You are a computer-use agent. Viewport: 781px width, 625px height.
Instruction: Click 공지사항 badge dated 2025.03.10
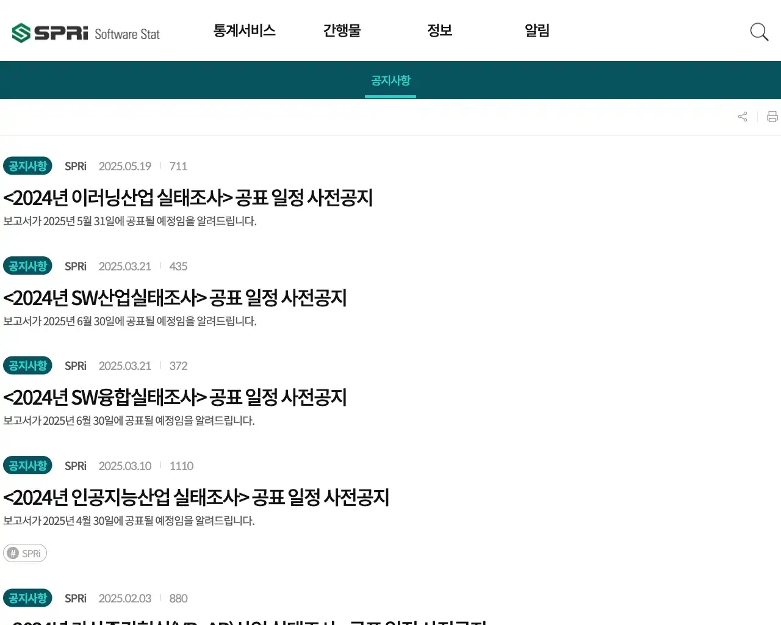(x=27, y=466)
